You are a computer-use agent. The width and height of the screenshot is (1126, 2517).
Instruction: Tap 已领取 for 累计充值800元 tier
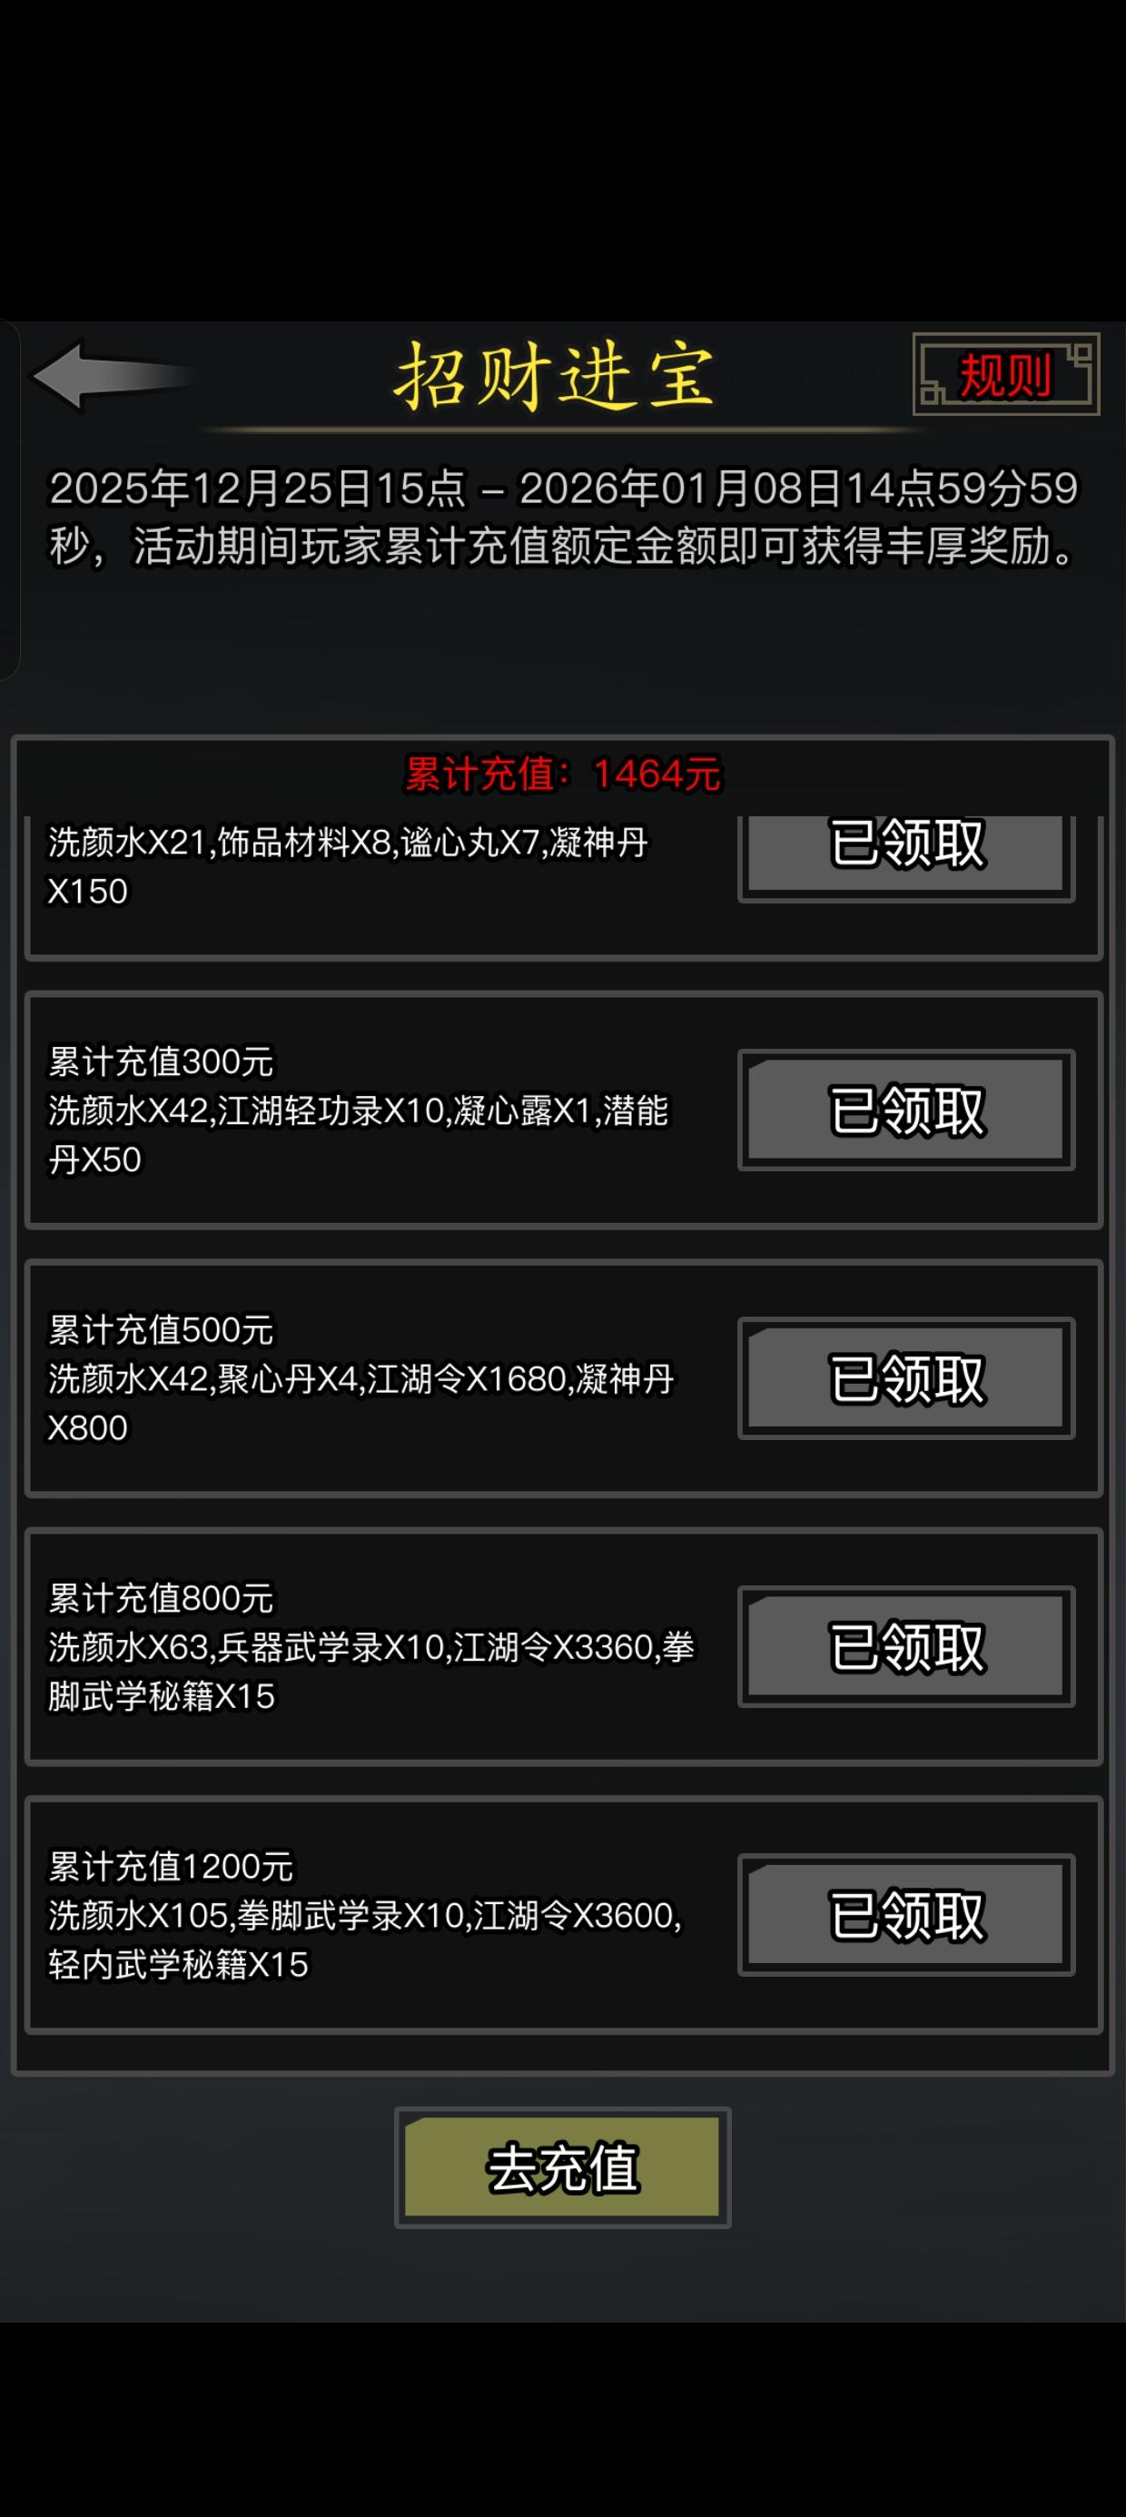[x=906, y=1646]
